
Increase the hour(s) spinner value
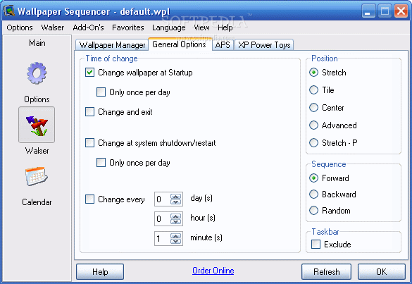coord(175,216)
